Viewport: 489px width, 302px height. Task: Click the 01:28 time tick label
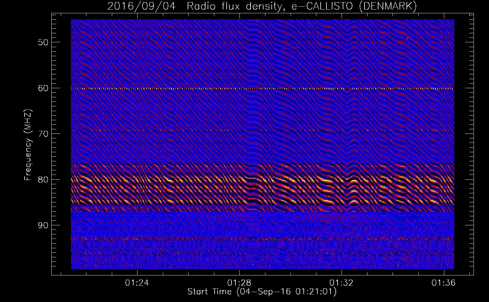click(239, 283)
